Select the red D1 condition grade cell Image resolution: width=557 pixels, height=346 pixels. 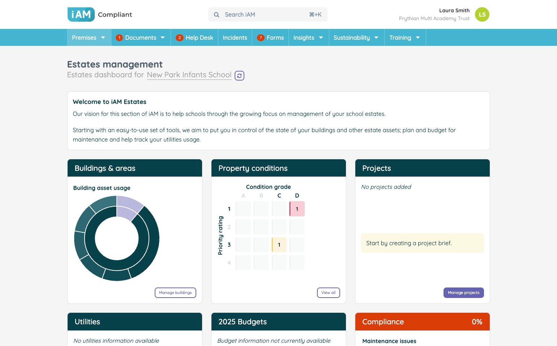point(297,209)
